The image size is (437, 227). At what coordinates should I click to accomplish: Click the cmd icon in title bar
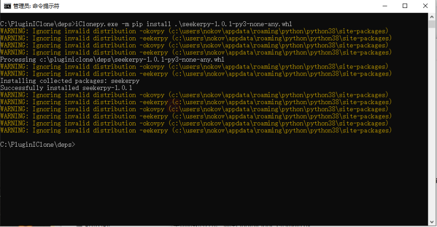(7, 6)
